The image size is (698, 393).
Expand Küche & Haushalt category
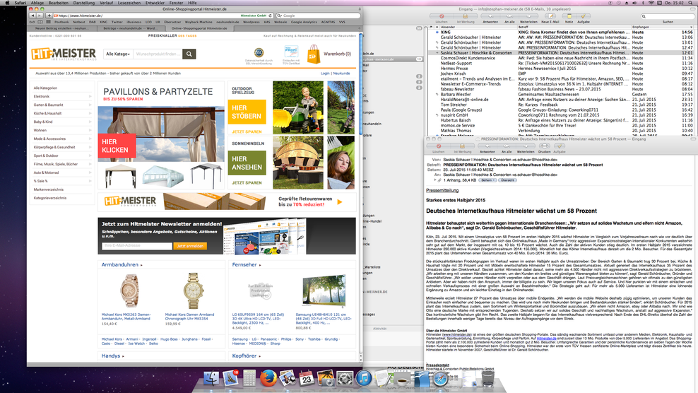point(90,113)
